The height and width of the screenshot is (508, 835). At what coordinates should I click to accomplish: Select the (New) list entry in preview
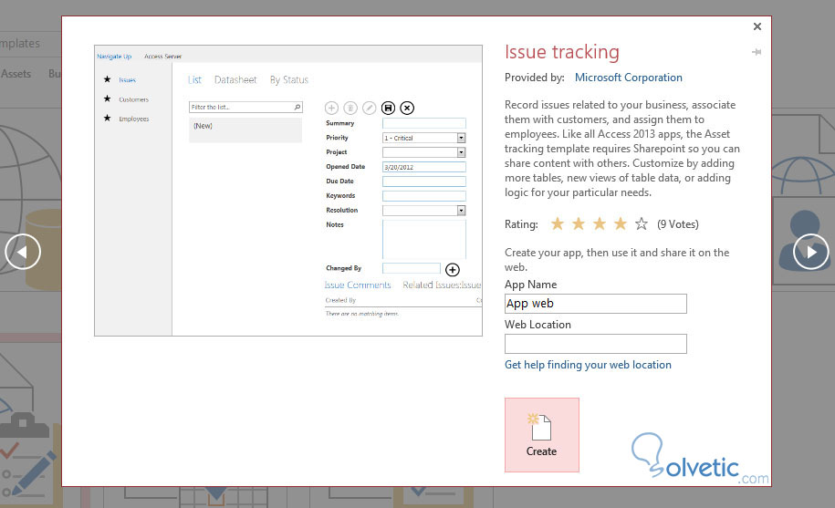pyautogui.click(x=245, y=130)
